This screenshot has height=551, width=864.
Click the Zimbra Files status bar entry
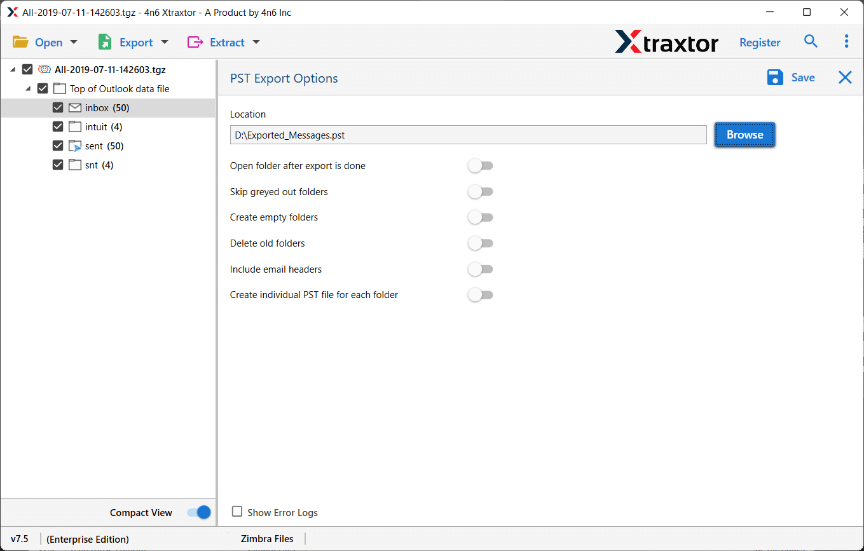pyautogui.click(x=267, y=539)
